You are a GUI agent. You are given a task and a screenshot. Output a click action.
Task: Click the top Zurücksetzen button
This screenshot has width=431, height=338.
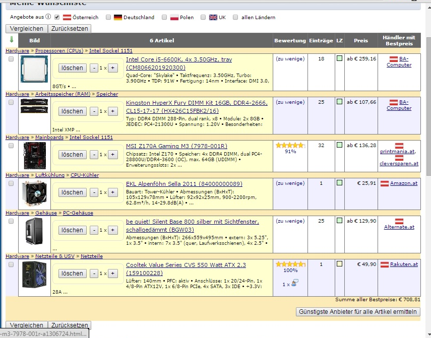[70, 29]
